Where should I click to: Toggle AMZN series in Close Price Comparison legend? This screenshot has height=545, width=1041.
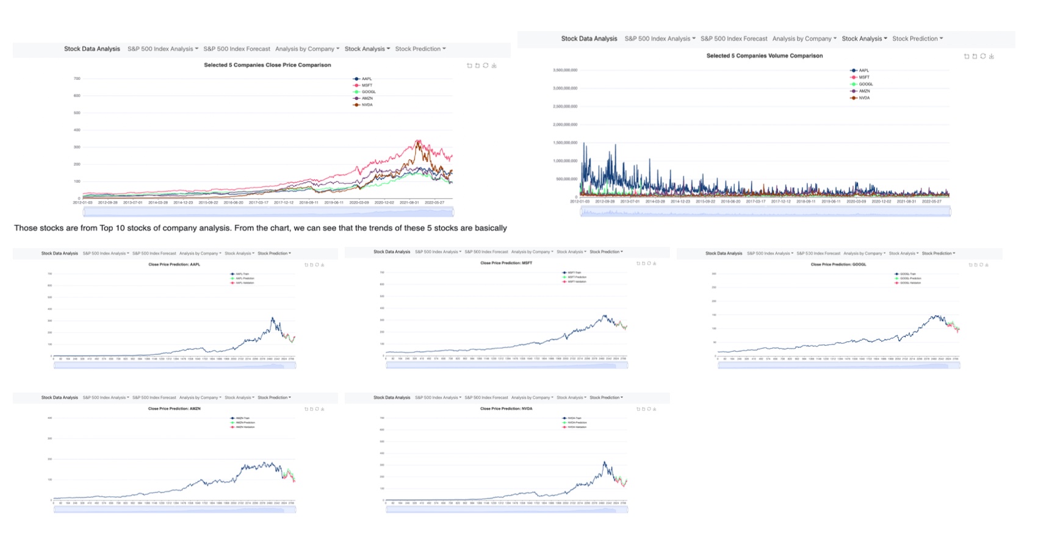(x=363, y=98)
